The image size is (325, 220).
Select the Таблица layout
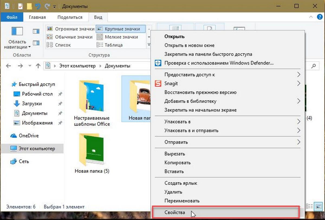110,45
